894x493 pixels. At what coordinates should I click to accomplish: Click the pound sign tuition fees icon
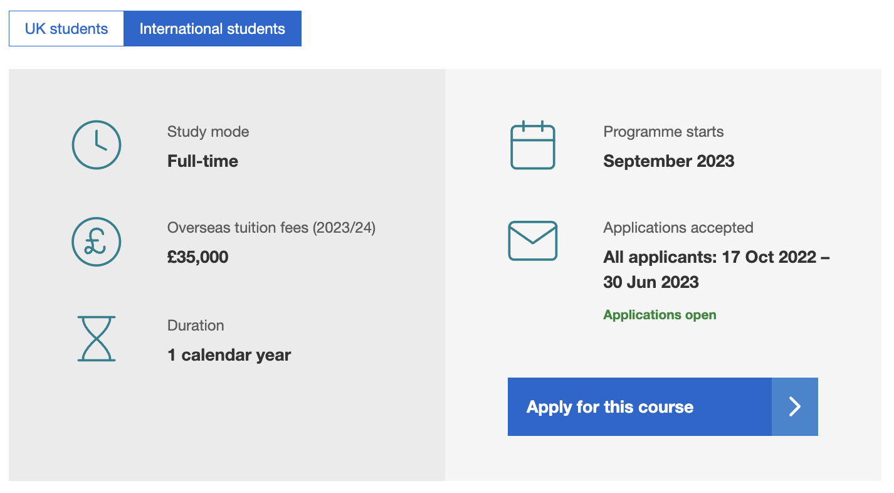pyautogui.click(x=96, y=241)
